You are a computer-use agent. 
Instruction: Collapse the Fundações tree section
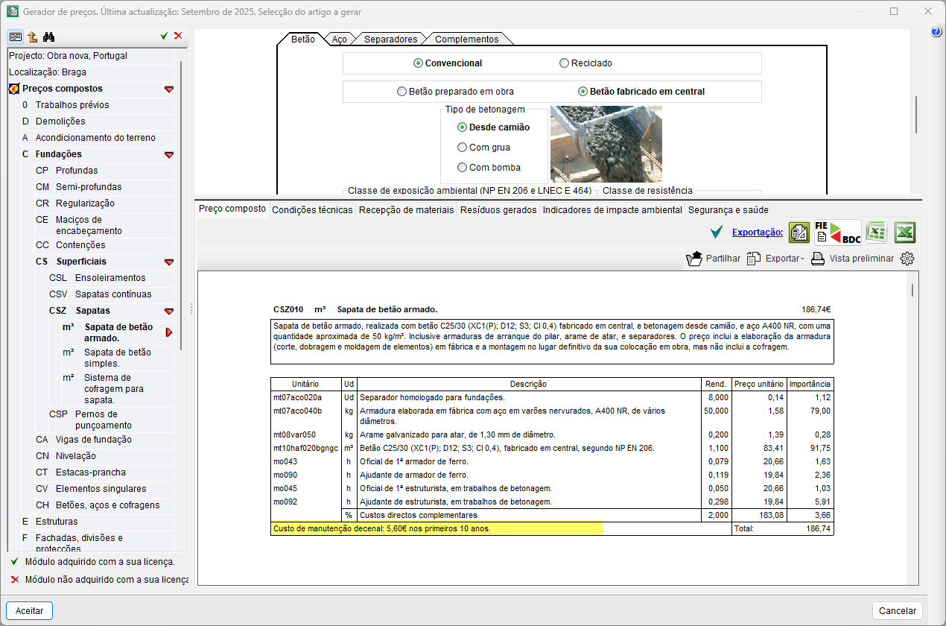(169, 154)
